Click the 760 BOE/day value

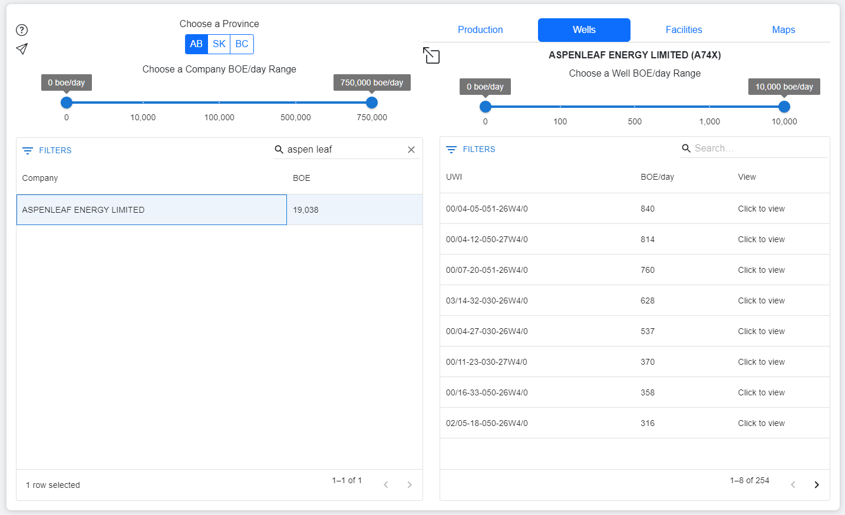click(x=648, y=270)
